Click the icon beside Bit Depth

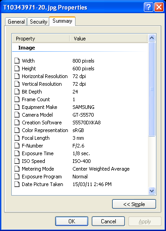[x=17, y=92]
